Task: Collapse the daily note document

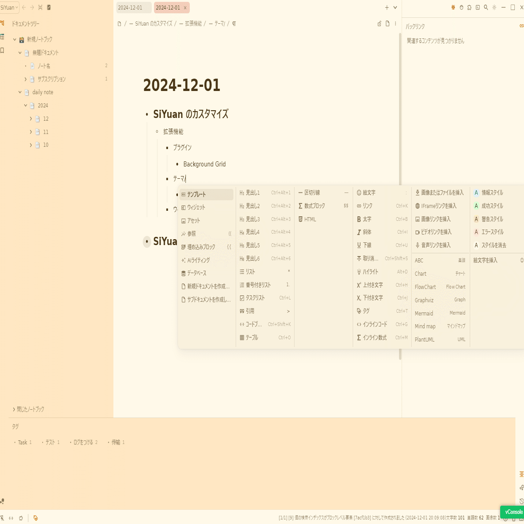Action: [x=20, y=92]
